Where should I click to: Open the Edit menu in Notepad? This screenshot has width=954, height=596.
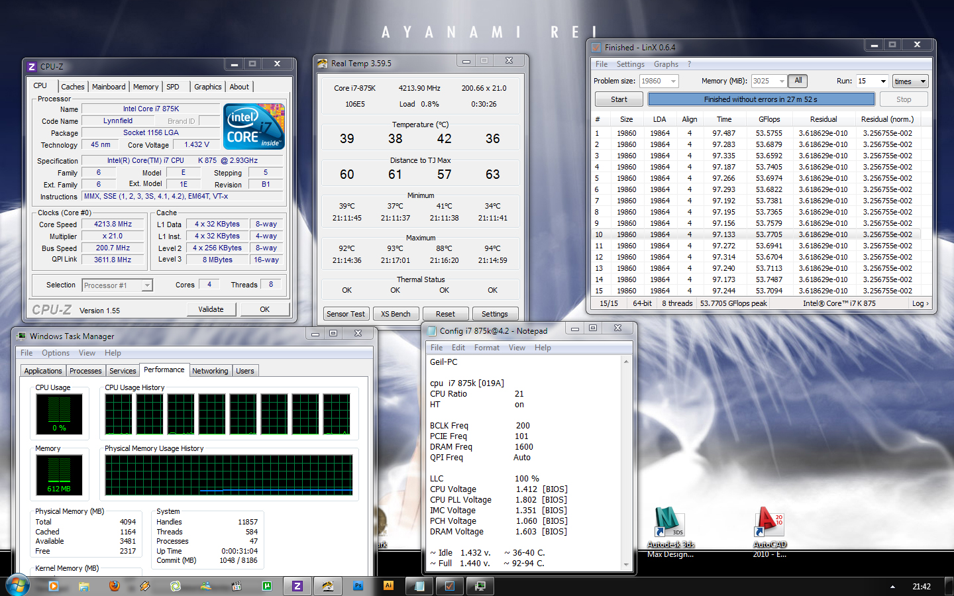(458, 348)
